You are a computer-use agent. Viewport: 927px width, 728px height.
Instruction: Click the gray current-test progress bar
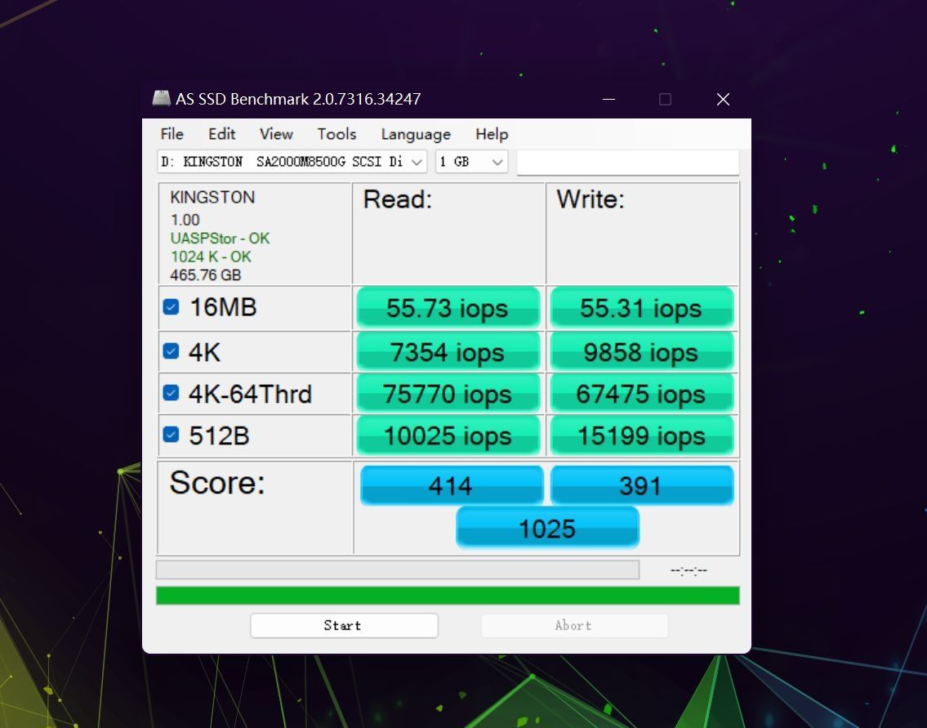tap(397, 570)
